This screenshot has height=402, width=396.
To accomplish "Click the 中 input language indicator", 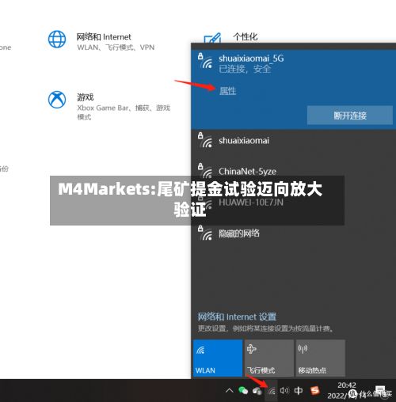I will tap(299, 390).
